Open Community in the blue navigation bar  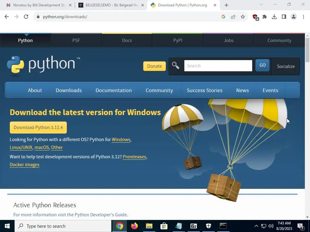pyautogui.click(x=159, y=90)
